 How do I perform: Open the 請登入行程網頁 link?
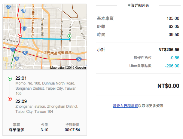pos(125,106)
